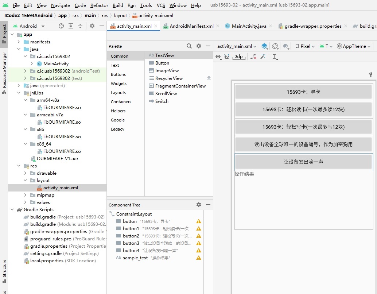Open the AppTheme dropdown
Image resolution: width=377 pixels, height=294 pixels.
click(353, 46)
